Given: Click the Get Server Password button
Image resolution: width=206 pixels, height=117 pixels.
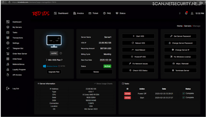Looking at the screenshot, I should coord(180,36).
